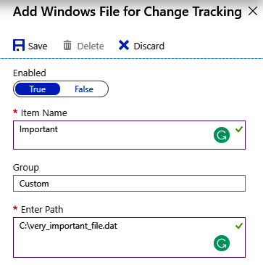
Task: Click the Save text label
Action: pos(38,46)
